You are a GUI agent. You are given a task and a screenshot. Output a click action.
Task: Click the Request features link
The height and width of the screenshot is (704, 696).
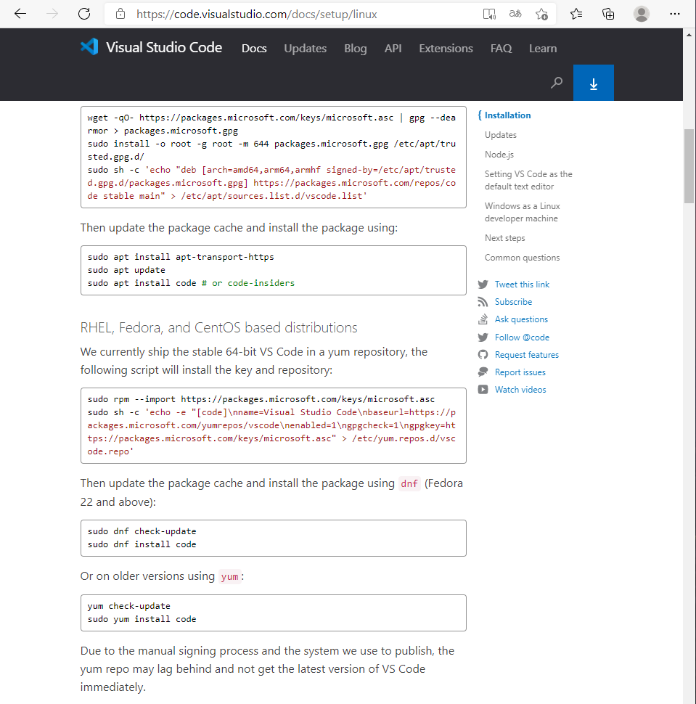(527, 355)
